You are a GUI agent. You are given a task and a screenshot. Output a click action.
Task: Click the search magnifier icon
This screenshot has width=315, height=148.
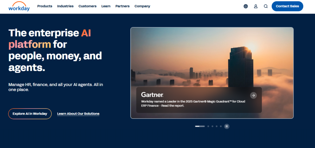[x=266, y=6]
